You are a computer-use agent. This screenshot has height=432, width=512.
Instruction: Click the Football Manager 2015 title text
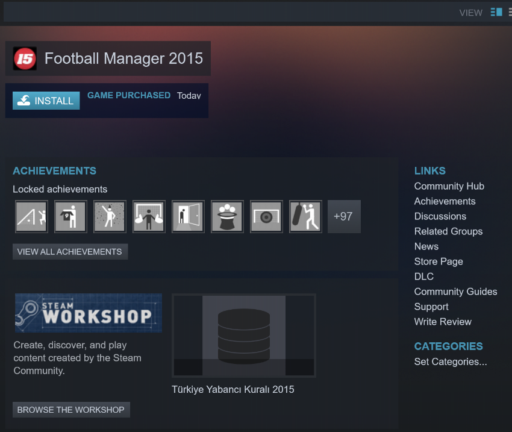coord(123,58)
